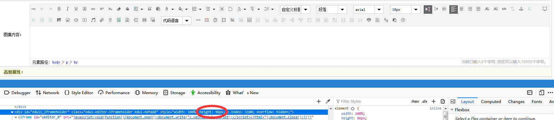Insert the current time using the clock icon
This screenshot has height=120, width=554.
pos(215,20)
